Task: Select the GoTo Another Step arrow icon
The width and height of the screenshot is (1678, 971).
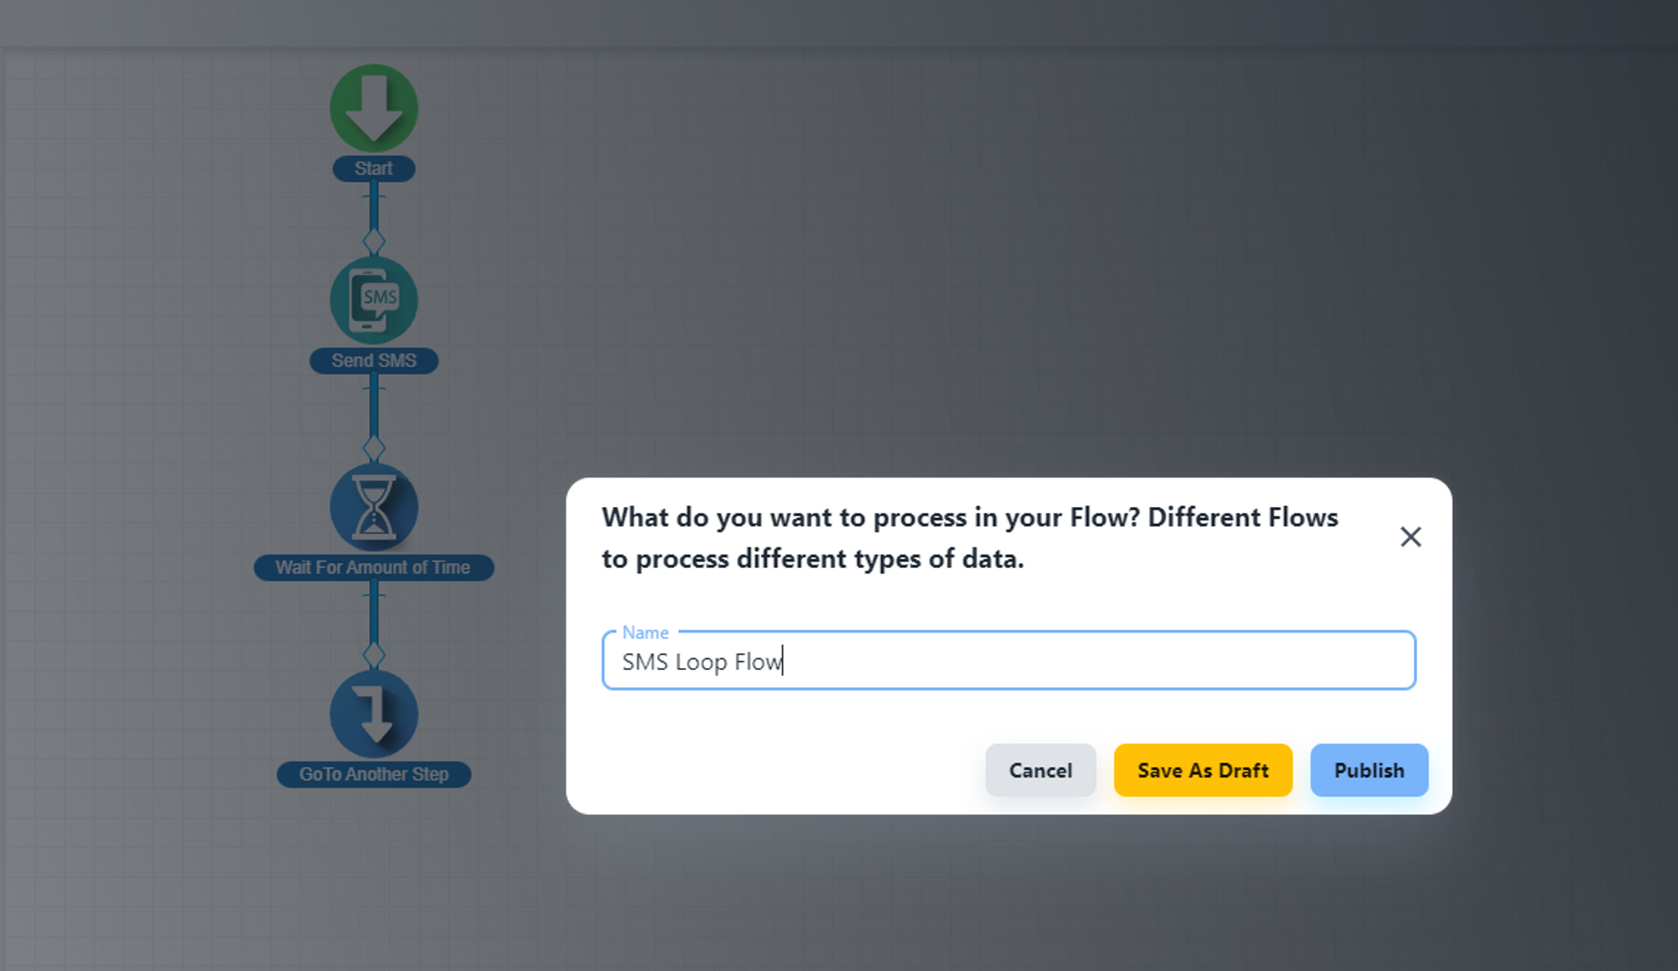Action: [374, 713]
